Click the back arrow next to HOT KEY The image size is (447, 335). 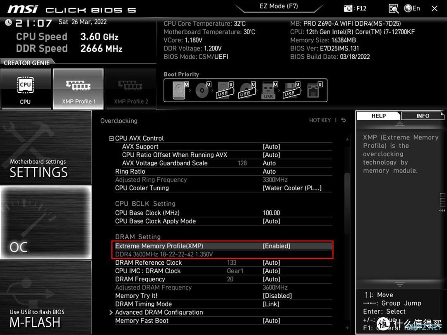344,120
